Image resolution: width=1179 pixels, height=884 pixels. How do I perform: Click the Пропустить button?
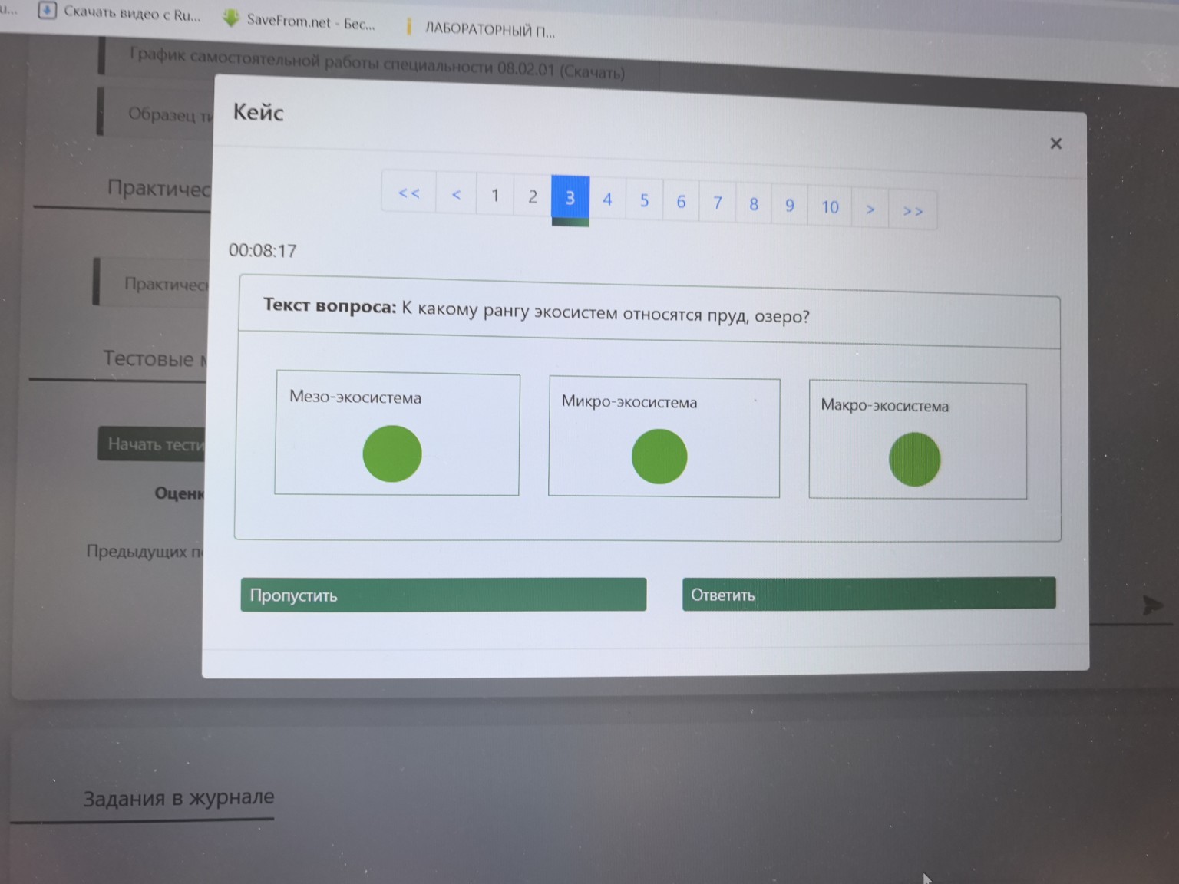443,595
